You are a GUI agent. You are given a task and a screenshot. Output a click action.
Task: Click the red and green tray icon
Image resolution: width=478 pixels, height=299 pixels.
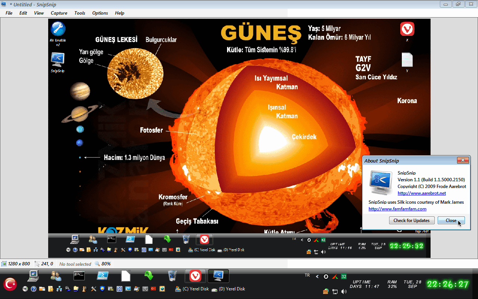[335, 277]
